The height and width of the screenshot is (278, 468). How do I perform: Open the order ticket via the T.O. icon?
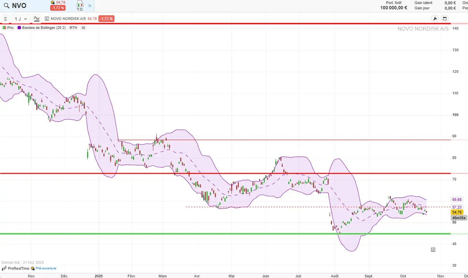click(80, 5)
